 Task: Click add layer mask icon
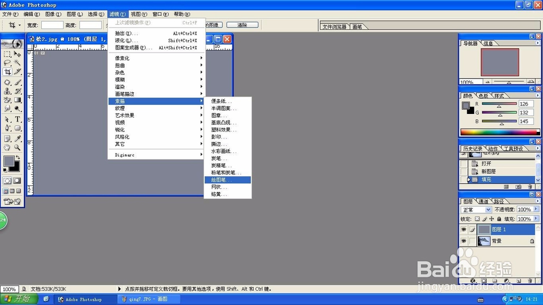(x=484, y=281)
